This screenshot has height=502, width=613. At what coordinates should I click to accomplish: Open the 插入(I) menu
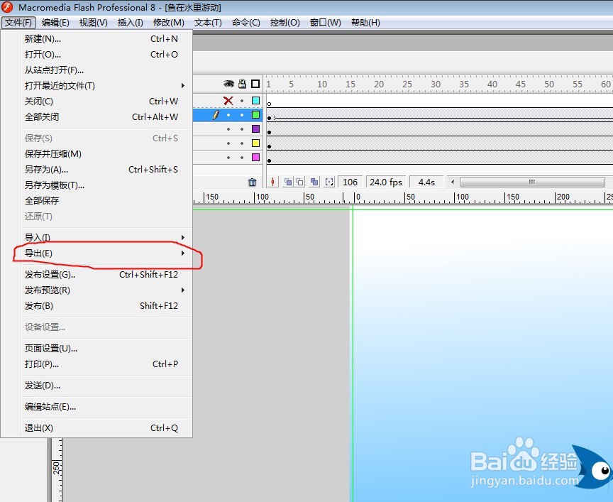pos(130,23)
